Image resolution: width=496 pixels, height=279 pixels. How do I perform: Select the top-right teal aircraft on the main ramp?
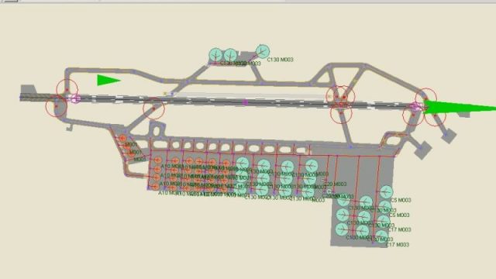point(312,166)
